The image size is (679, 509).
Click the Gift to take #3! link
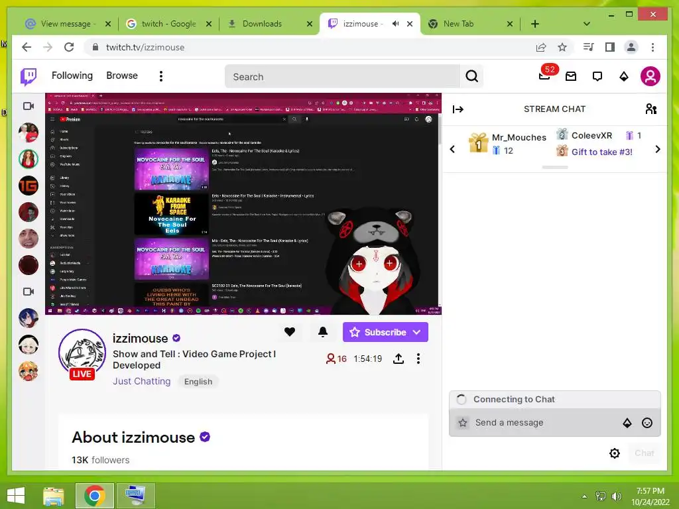tap(601, 152)
